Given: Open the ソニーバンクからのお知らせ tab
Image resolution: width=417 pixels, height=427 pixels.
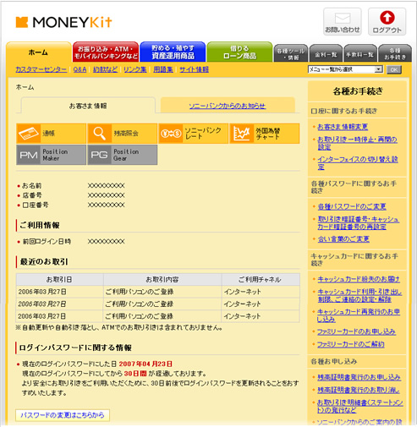Looking at the screenshot, I should coord(228,106).
